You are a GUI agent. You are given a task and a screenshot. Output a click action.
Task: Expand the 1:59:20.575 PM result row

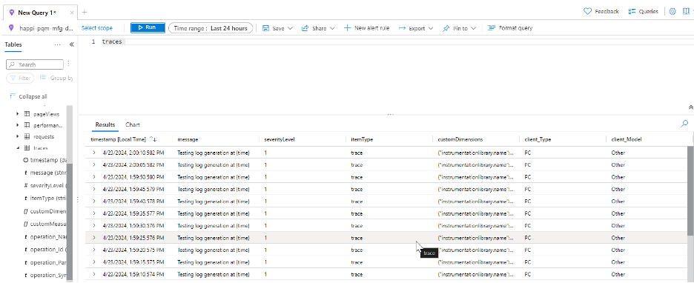(94, 250)
